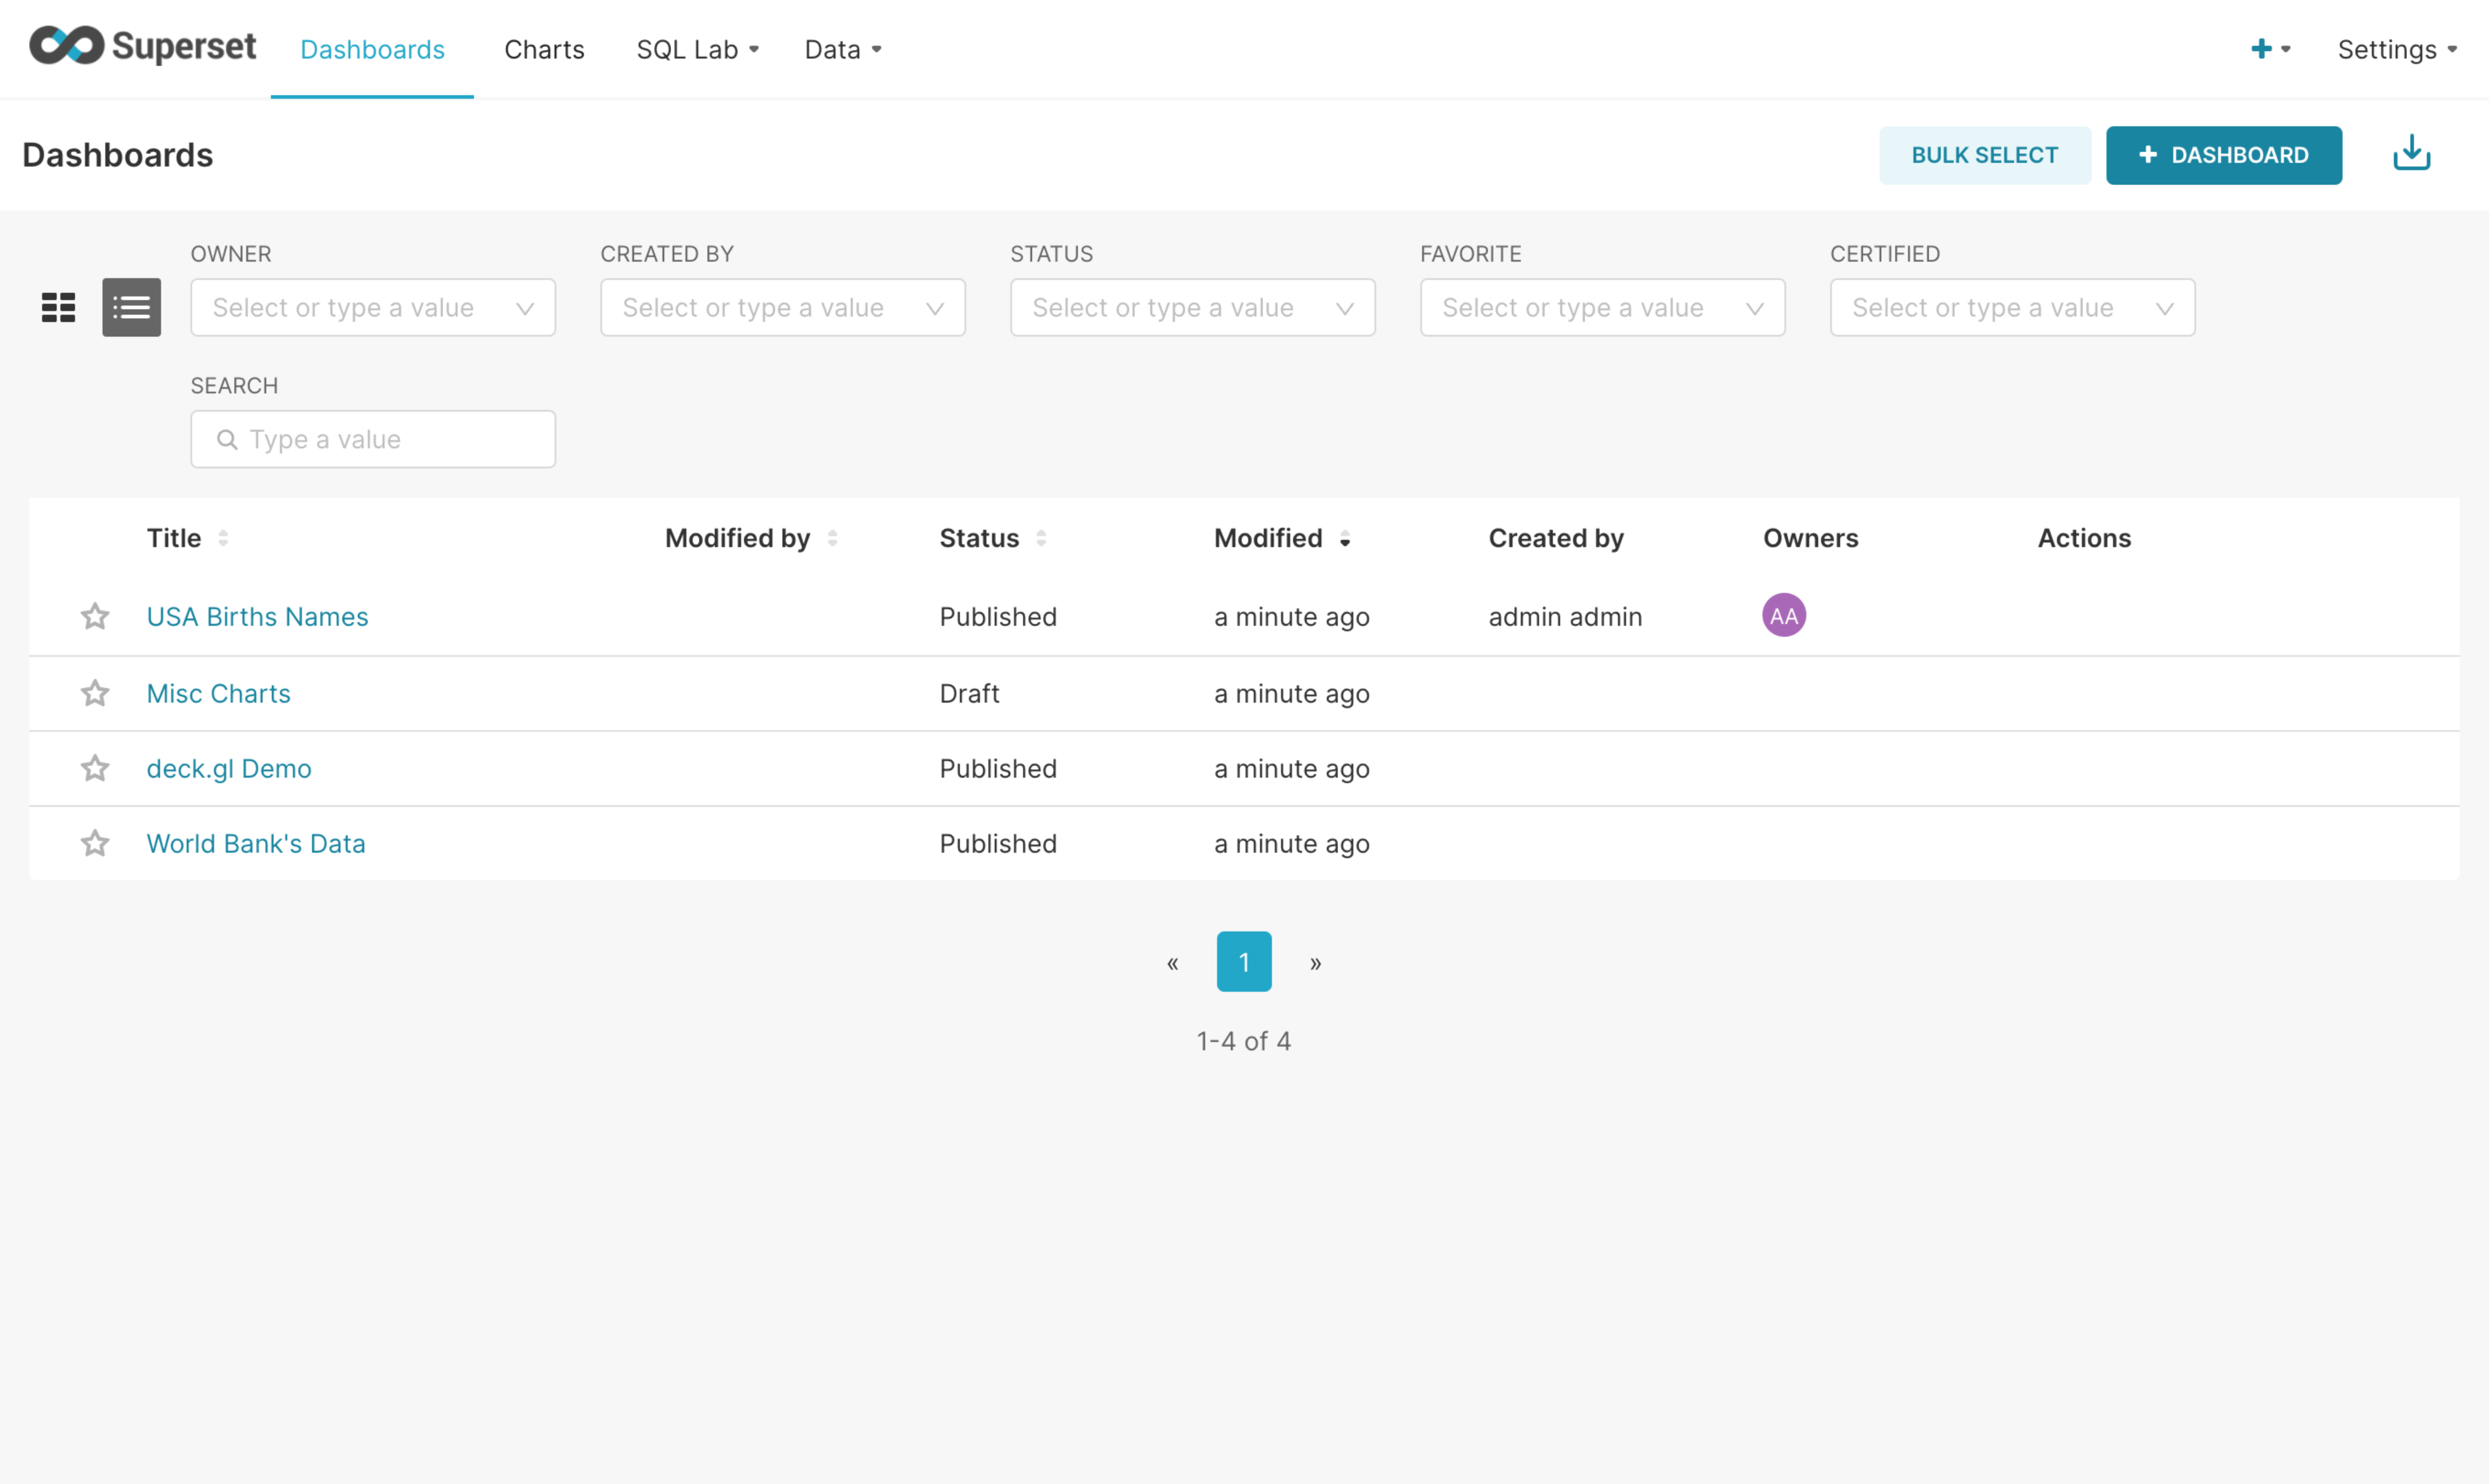The image size is (2489, 1484).
Task: Click 'Published' status in USA Births Names row
Action: [998, 616]
